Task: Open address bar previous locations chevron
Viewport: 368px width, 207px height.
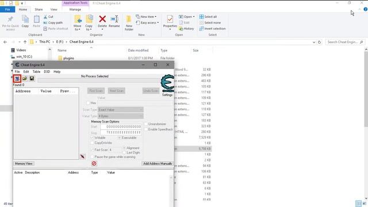Action: pos(314,42)
